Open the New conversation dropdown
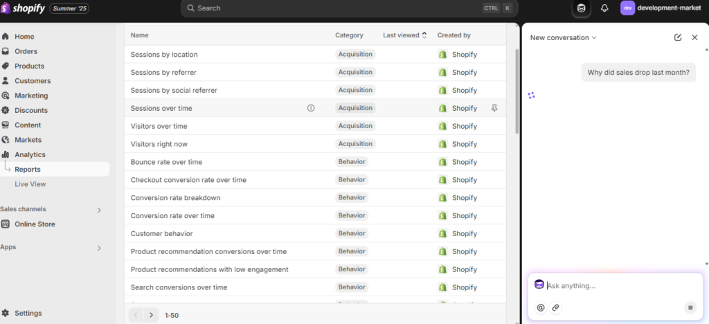The image size is (709, 324). 564,37
